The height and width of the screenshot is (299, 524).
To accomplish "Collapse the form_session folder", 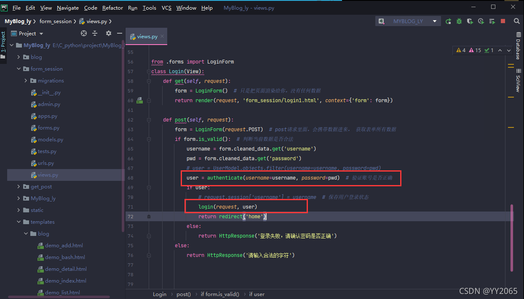I will tap(19, 69).
